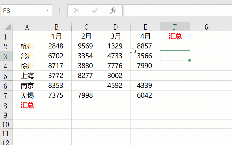Screen dimensions: 232x145
Task: Select row 4 header
Action: coord(6,66)
